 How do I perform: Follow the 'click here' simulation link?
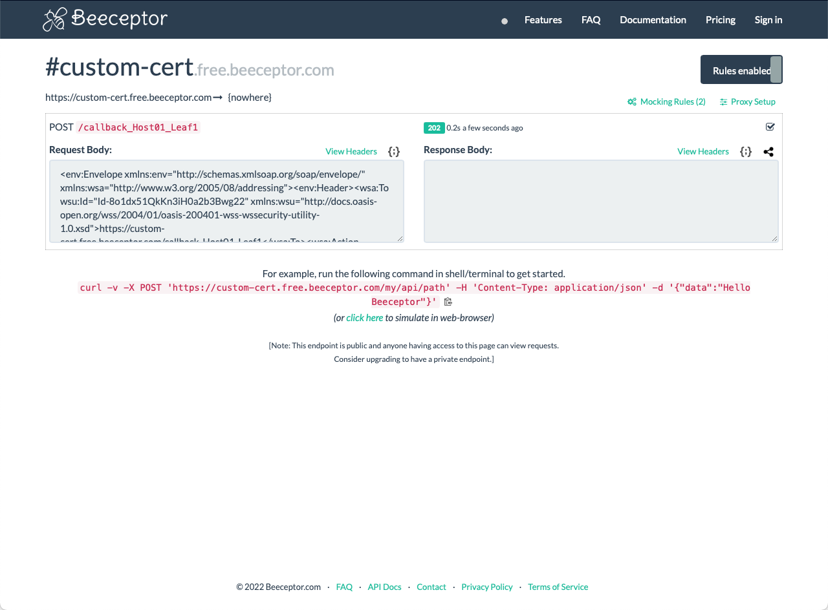364,317
